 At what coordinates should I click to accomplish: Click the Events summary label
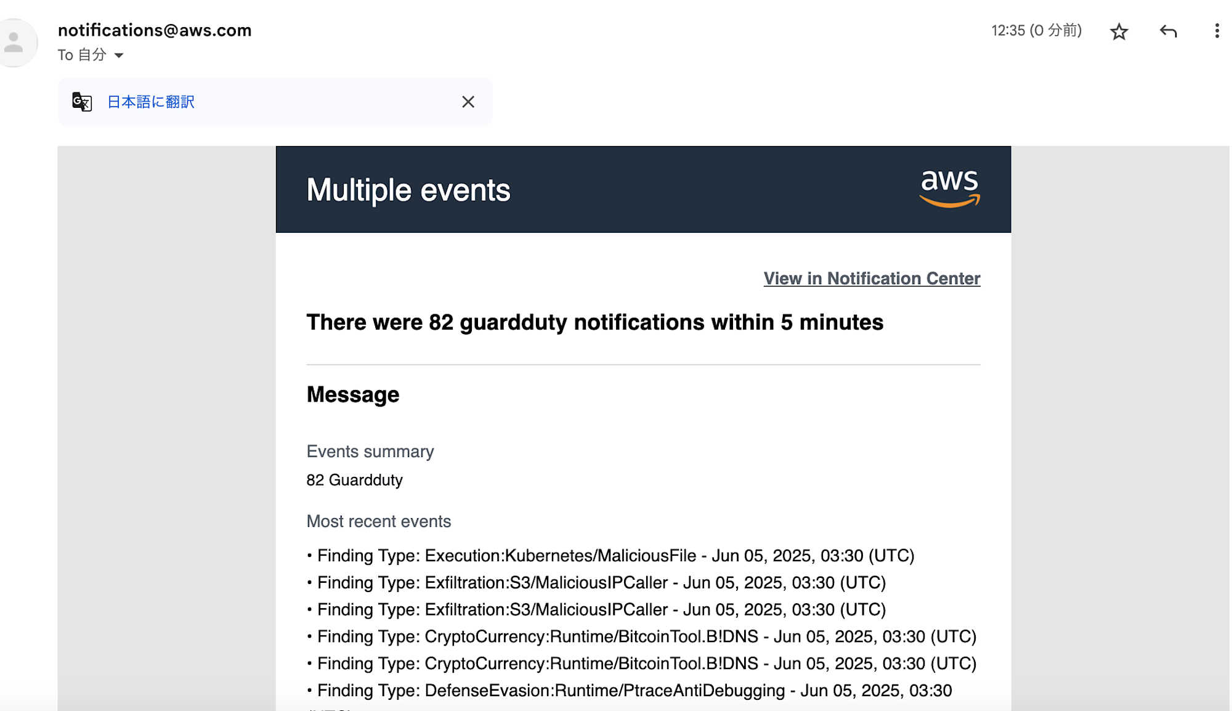point(370,452)
